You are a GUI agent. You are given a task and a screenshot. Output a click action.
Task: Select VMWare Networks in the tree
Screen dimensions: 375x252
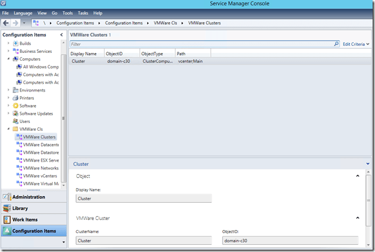pos(39,168)
